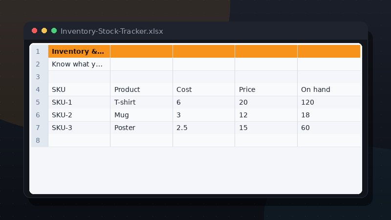Viewport: 391px width, 220px height.
Task: Select the Poster product cell
Action: tap(141, 128)
